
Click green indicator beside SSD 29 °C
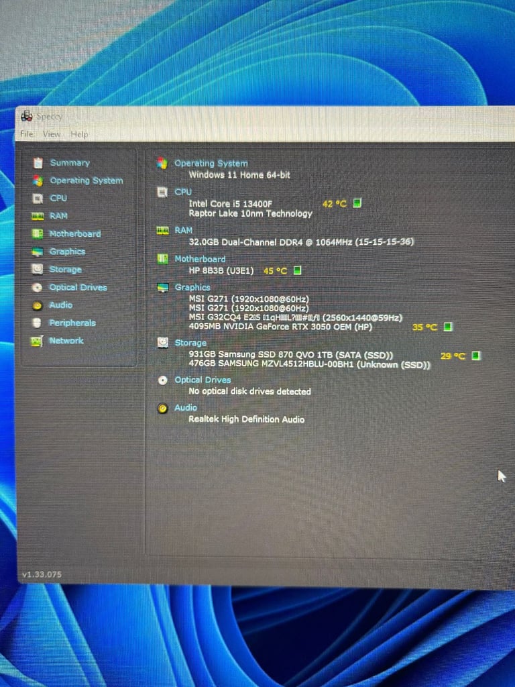[x=476, y=356]
